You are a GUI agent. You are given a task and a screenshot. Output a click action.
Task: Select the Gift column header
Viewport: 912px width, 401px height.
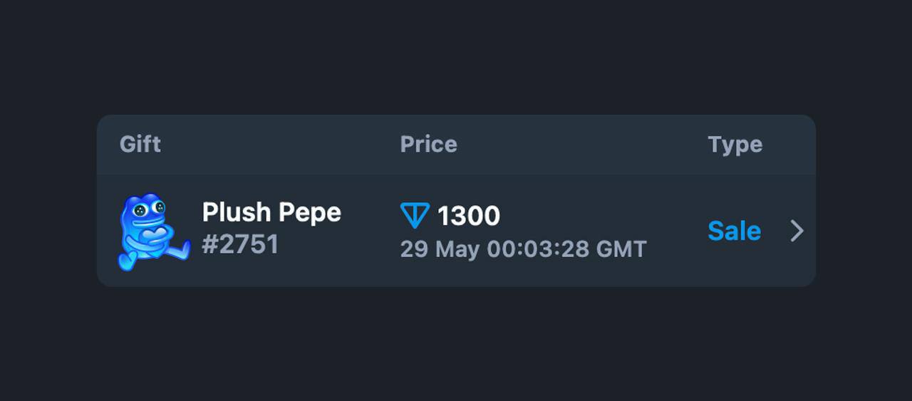click(x=140, y=145)
